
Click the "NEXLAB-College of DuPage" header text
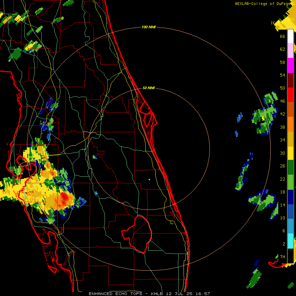tap(263, 4)
